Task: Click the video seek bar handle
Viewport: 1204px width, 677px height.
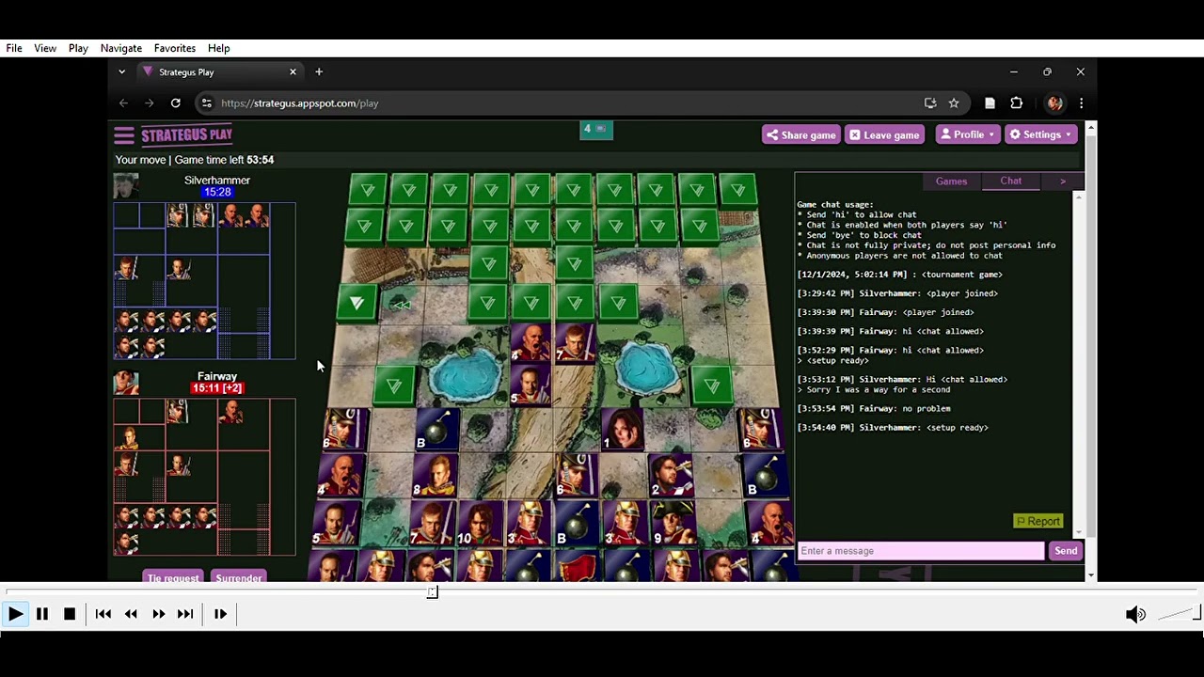Action: [x=433, y=591]
